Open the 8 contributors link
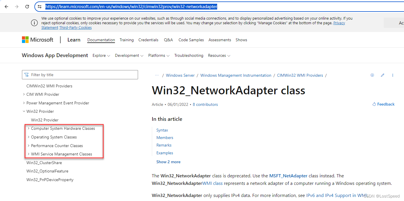Viewport: 404px width, 201px height. tap(205, 104)
